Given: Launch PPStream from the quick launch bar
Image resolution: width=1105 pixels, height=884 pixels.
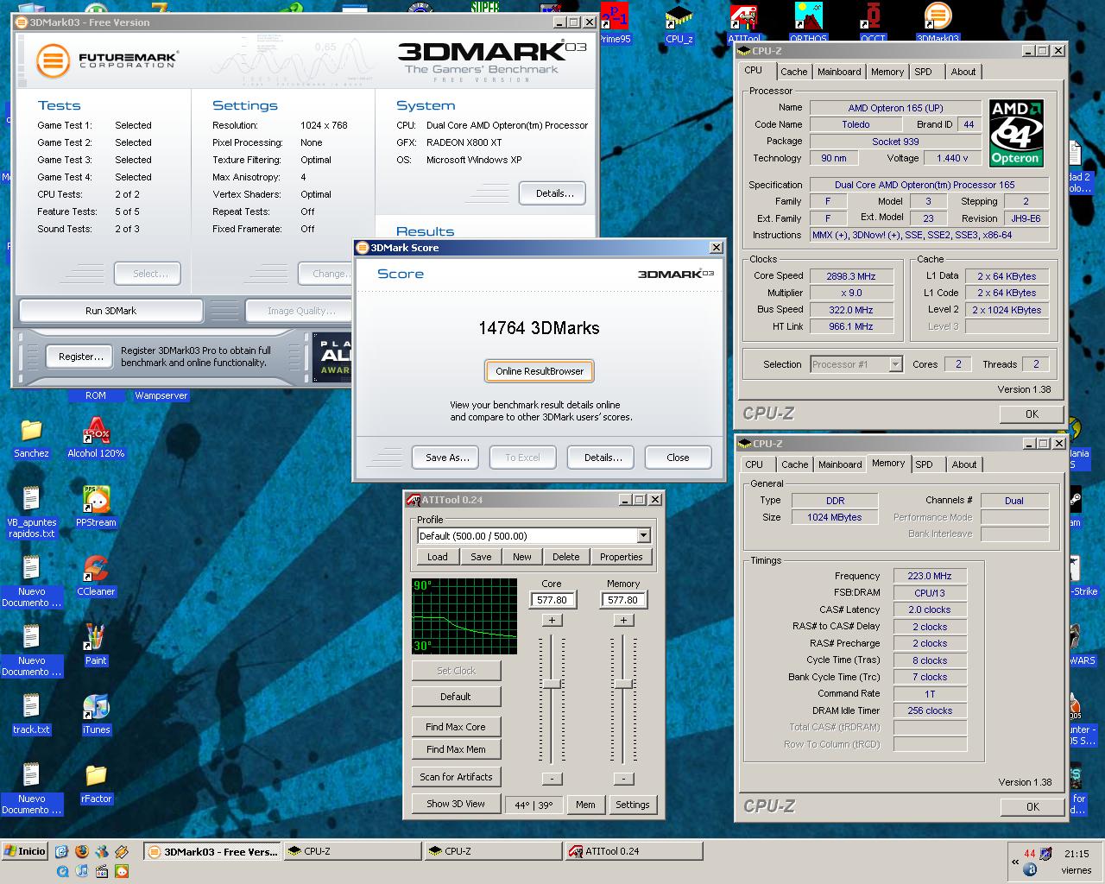Looking at the screenshot, I should click(122, 871).
